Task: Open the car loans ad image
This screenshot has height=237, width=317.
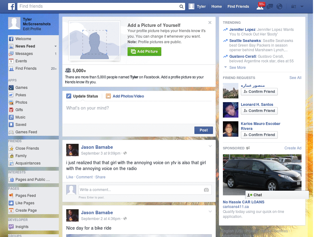Action: point(262,175)
